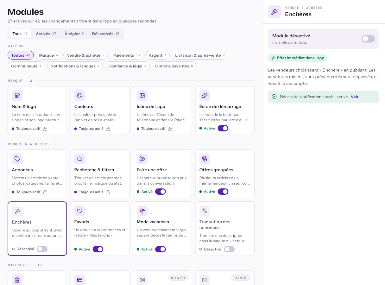Click the bank icon in Paiements section
The width and height of the screenshot is (385, 285).
coord(17,280)
